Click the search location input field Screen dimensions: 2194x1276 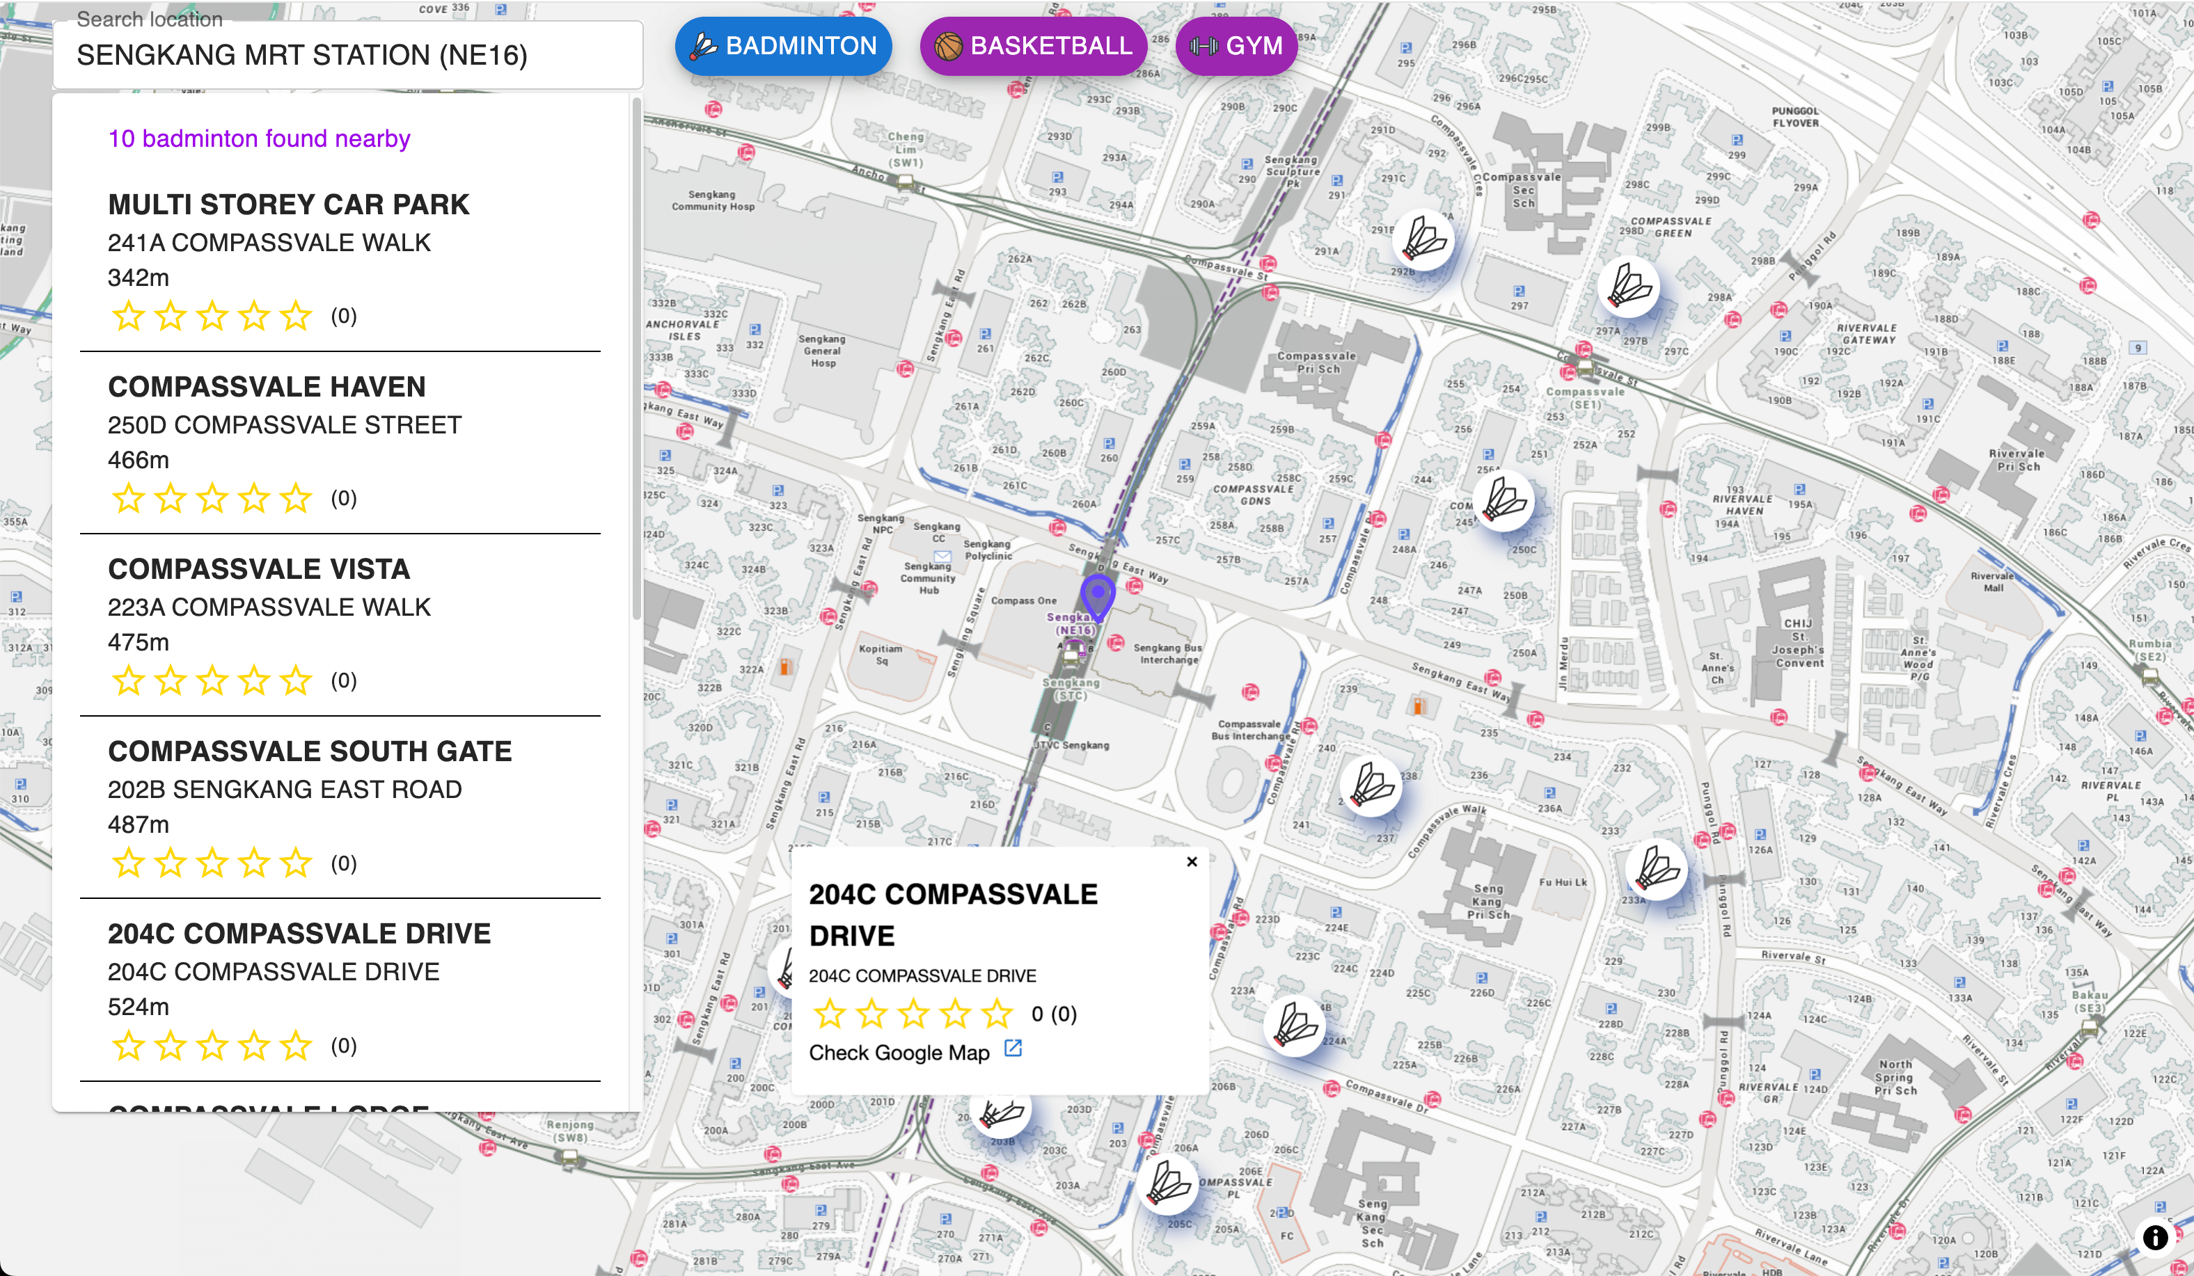coord(348,55)
